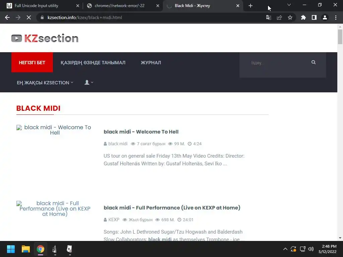Open the Windows Start menu

[11, 249]
